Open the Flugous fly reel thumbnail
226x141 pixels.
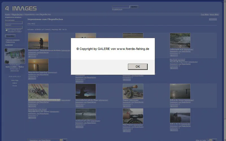[x=133, y=91]
